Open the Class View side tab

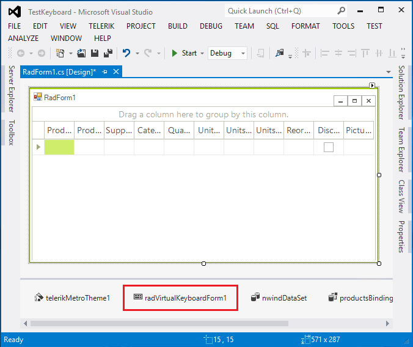coord(401,197)
